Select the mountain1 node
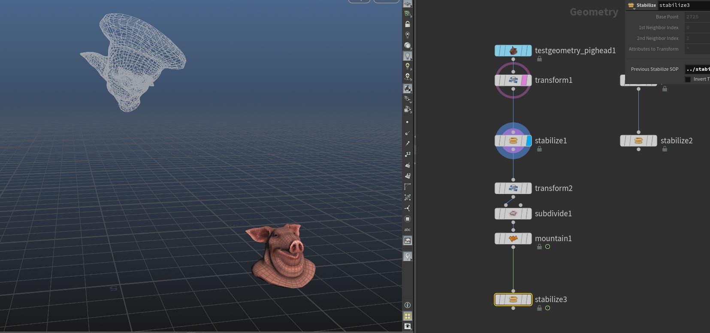 coord(513,239)
